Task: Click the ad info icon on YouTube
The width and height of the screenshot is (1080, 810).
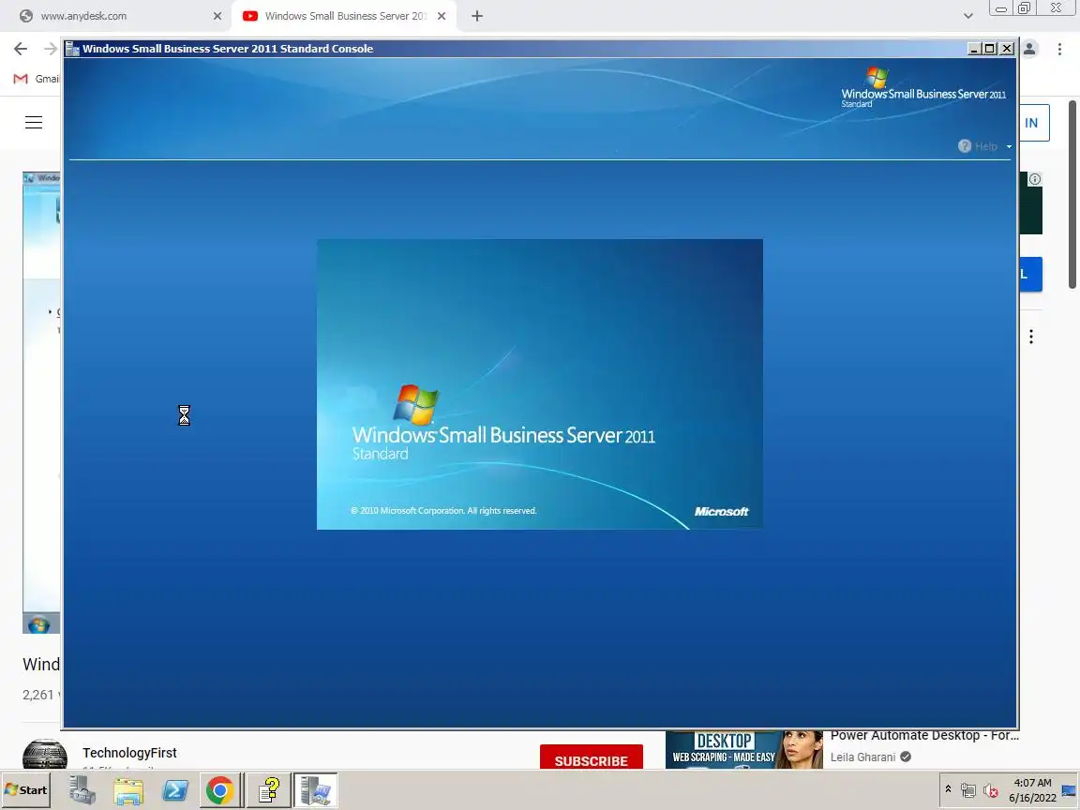Action: coord(1035,179)
